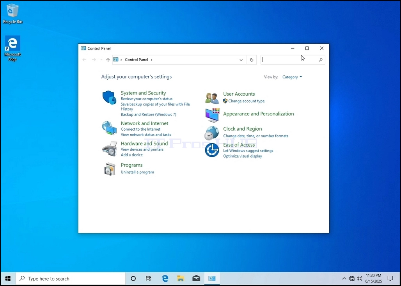
Task: Expand the address bar history dropdown
Action: (x=241, y=60)
